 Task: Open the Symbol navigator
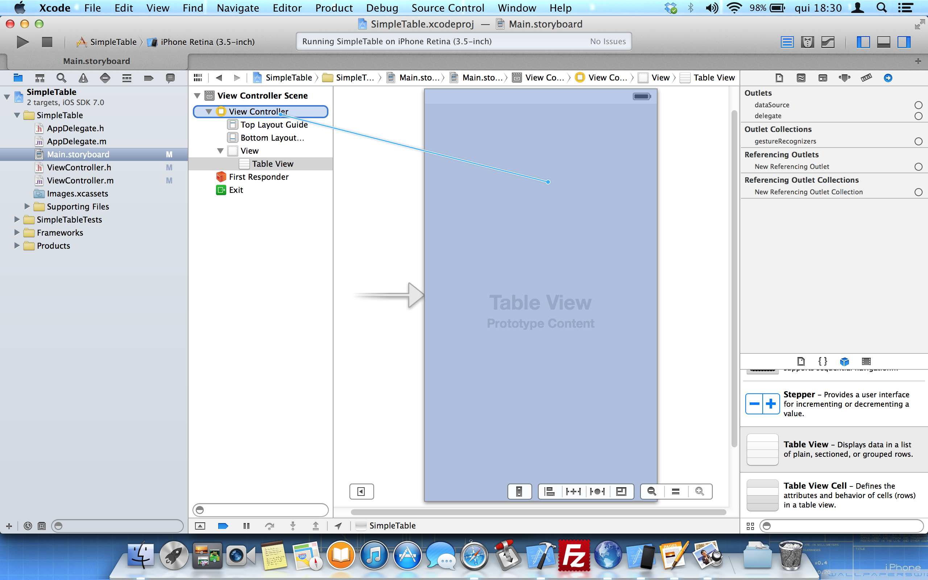[40, 78]
